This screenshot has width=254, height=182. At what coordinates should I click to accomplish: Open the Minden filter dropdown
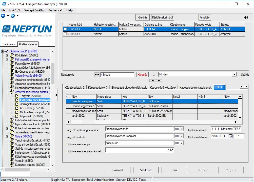[234, 74]
